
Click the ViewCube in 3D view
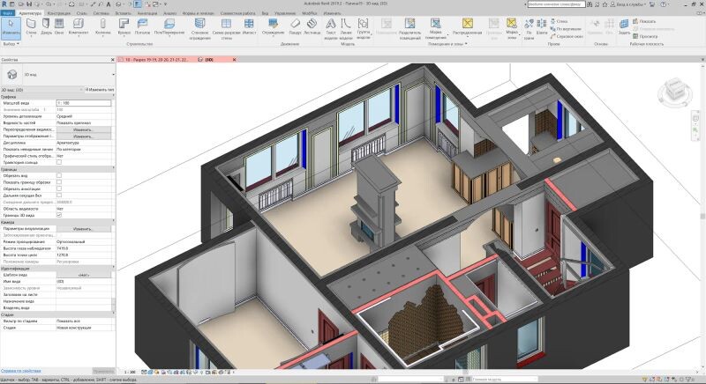click(x=678, y=90)
